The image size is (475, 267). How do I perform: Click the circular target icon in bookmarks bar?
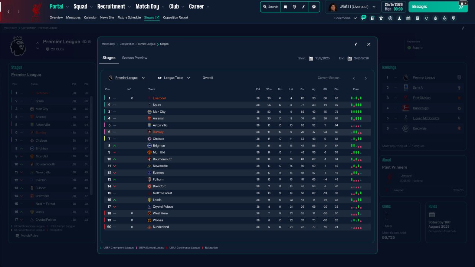pos(390,18)
